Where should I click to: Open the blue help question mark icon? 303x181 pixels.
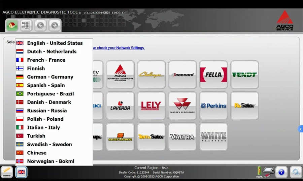click(x=281, y=172)
